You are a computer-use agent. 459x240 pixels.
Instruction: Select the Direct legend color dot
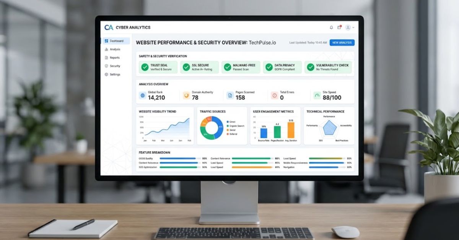[228, 122]
